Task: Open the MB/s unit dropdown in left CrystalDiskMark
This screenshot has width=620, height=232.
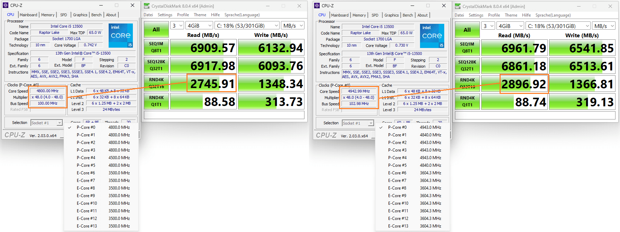Action: point(293,26)
